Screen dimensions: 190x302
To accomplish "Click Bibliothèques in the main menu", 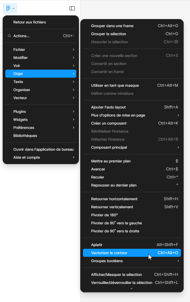I will click(41, 136).
